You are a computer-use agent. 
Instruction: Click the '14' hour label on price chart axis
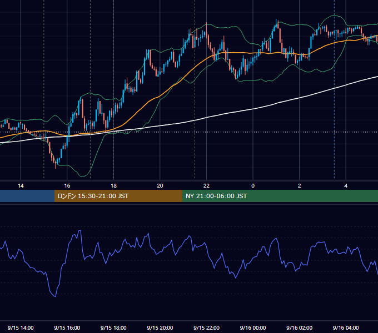[x=21, y=186]
